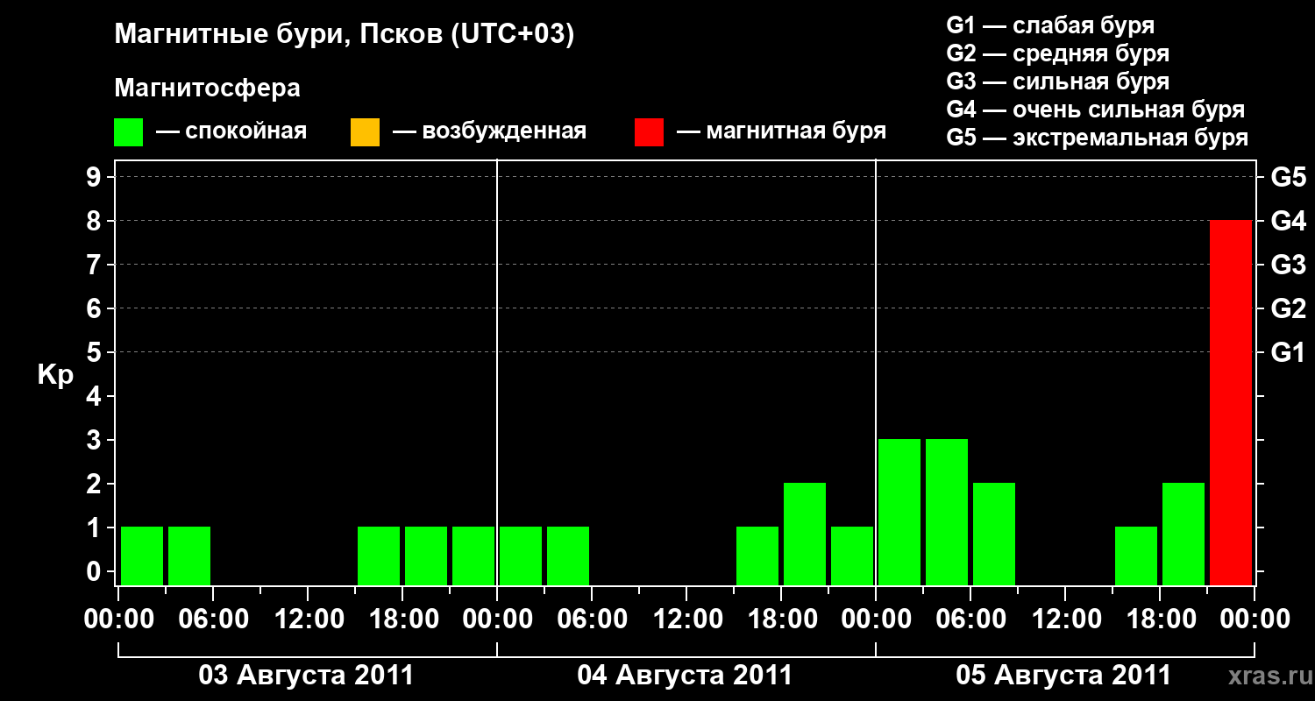1315x701 pixels.
Task: Click the 15:00–18:00 green bar on 03 Августа
Action: [x=379, y=556]
